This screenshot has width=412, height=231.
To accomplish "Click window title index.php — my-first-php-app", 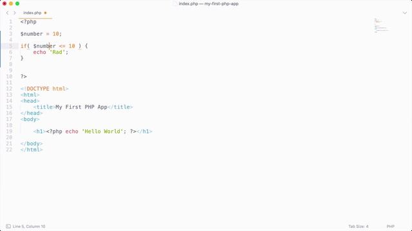I will click(x=209, y=4).
